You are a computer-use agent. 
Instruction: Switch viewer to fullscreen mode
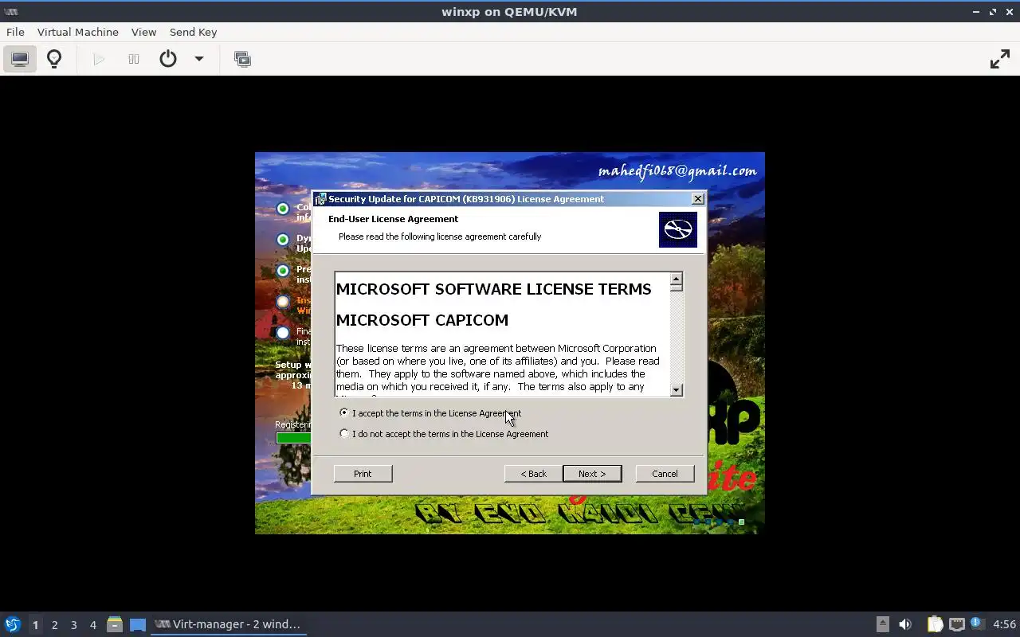tap(999, 59)
